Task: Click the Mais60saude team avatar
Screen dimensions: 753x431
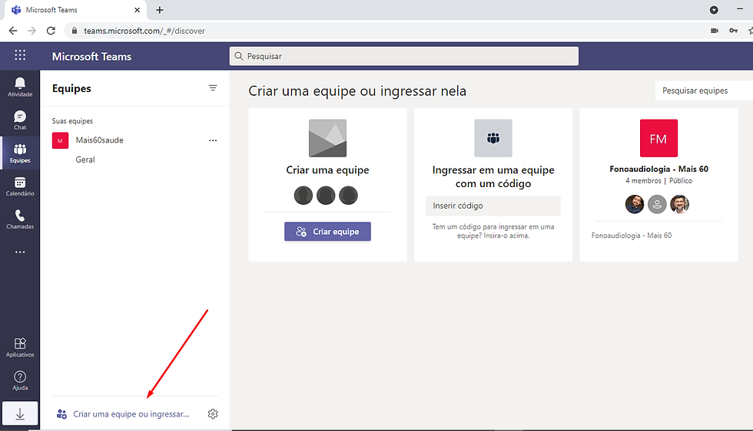Action: point(60,140)
